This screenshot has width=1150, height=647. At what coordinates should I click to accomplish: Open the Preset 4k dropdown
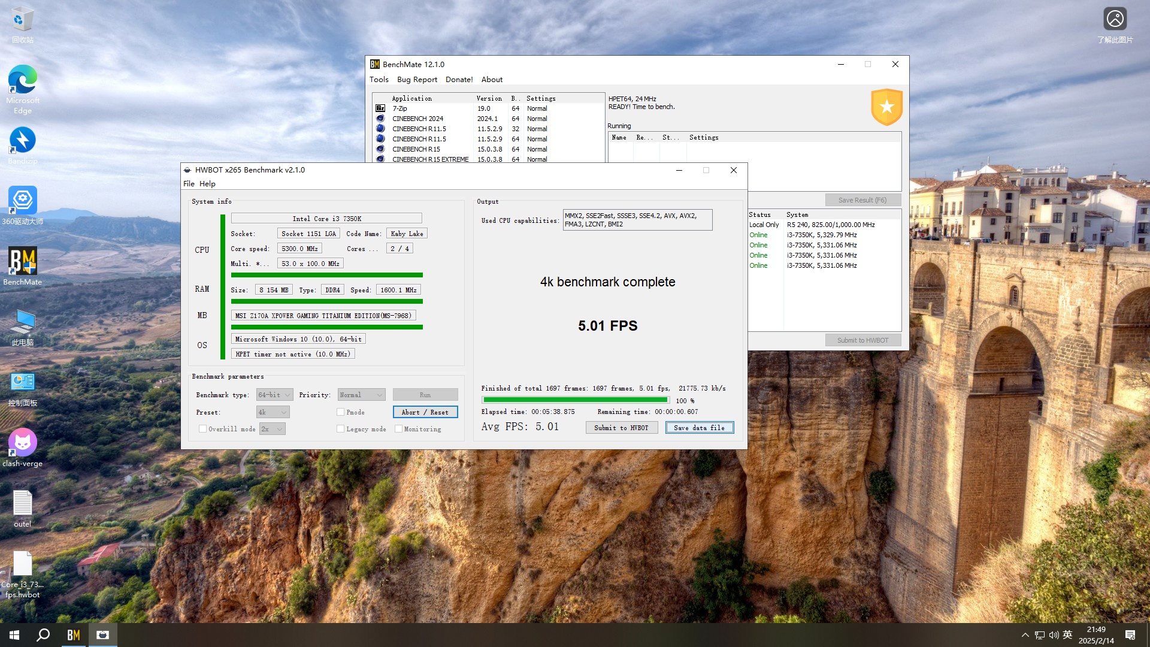pos(273,412)
